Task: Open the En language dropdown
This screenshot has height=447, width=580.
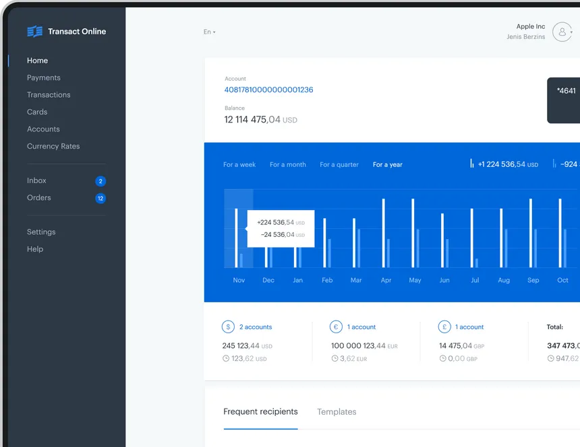Action: tap(209, 32)
